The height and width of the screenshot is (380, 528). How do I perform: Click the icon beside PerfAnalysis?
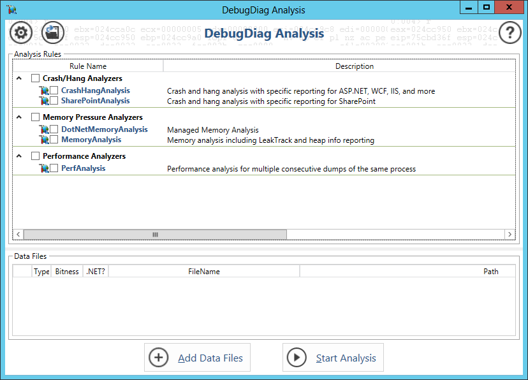[44, 168]
